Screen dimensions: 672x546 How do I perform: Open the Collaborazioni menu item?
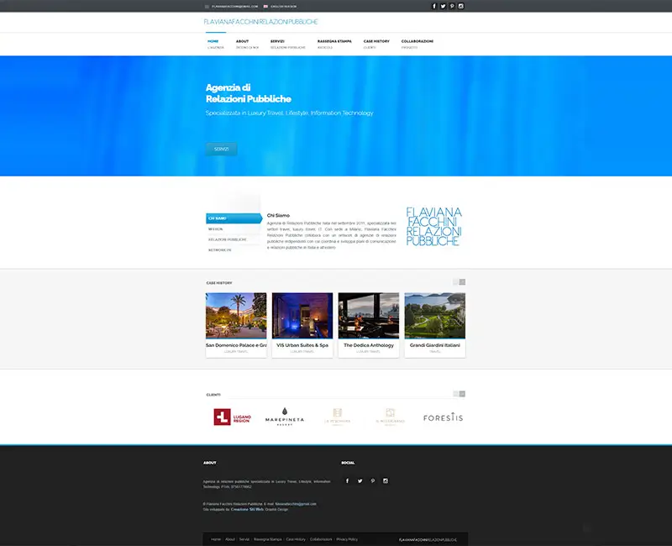coord(417,45)
